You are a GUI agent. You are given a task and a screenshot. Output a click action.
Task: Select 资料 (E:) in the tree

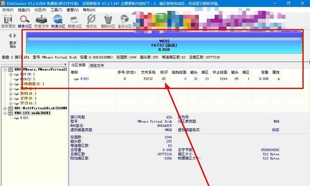tap(28, 93)
